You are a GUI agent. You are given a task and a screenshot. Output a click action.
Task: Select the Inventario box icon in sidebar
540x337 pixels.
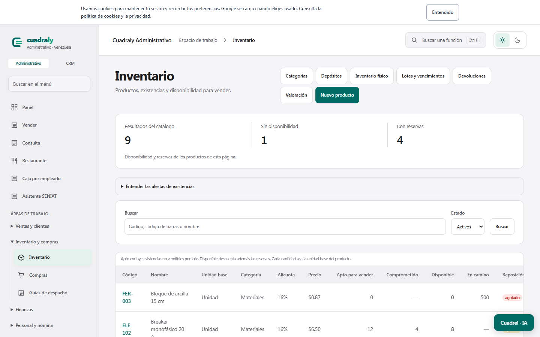click(x=21, y=257)
